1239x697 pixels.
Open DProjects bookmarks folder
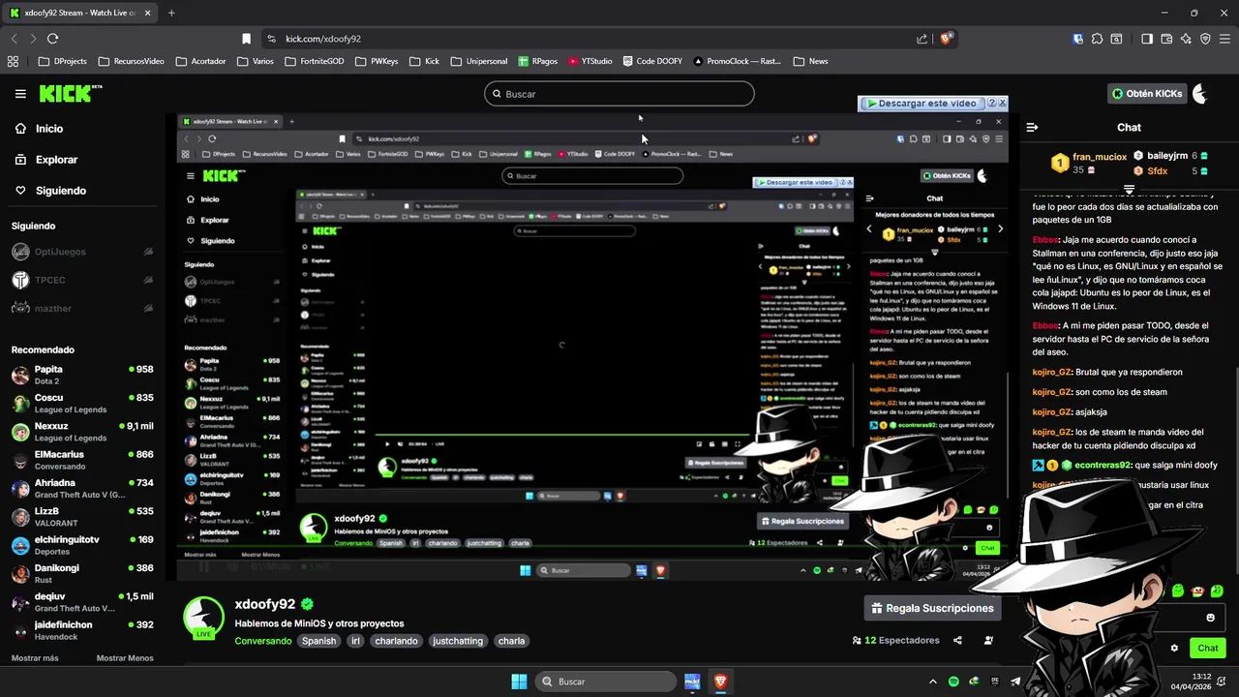63,61
